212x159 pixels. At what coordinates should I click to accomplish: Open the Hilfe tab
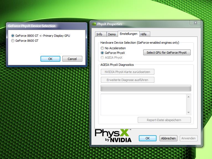point(145,34)
